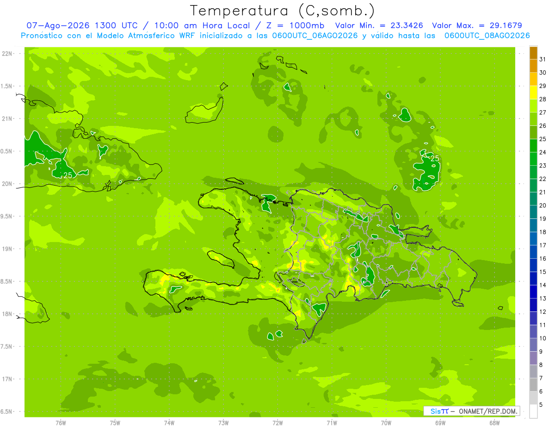Image resolution: width=555 pixels, height=429 pixels.
Task: Pick the white swatch below 5
Action: pos(533,411)
